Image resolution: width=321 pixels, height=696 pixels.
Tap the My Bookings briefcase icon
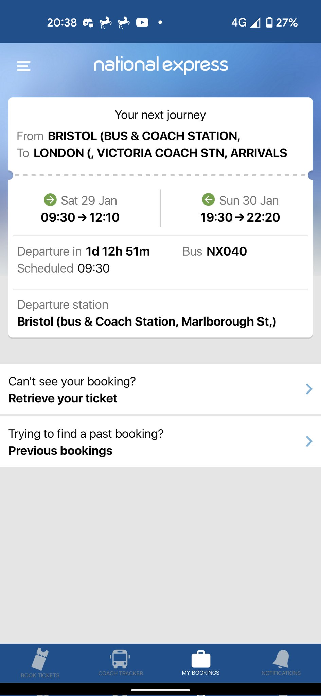(201, 659)
